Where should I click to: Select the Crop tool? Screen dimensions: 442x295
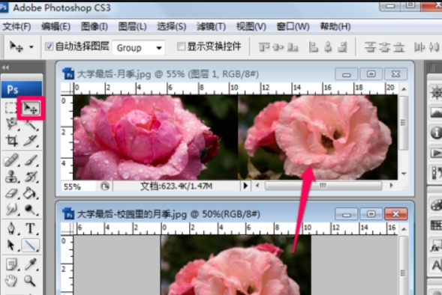[11, 140]
